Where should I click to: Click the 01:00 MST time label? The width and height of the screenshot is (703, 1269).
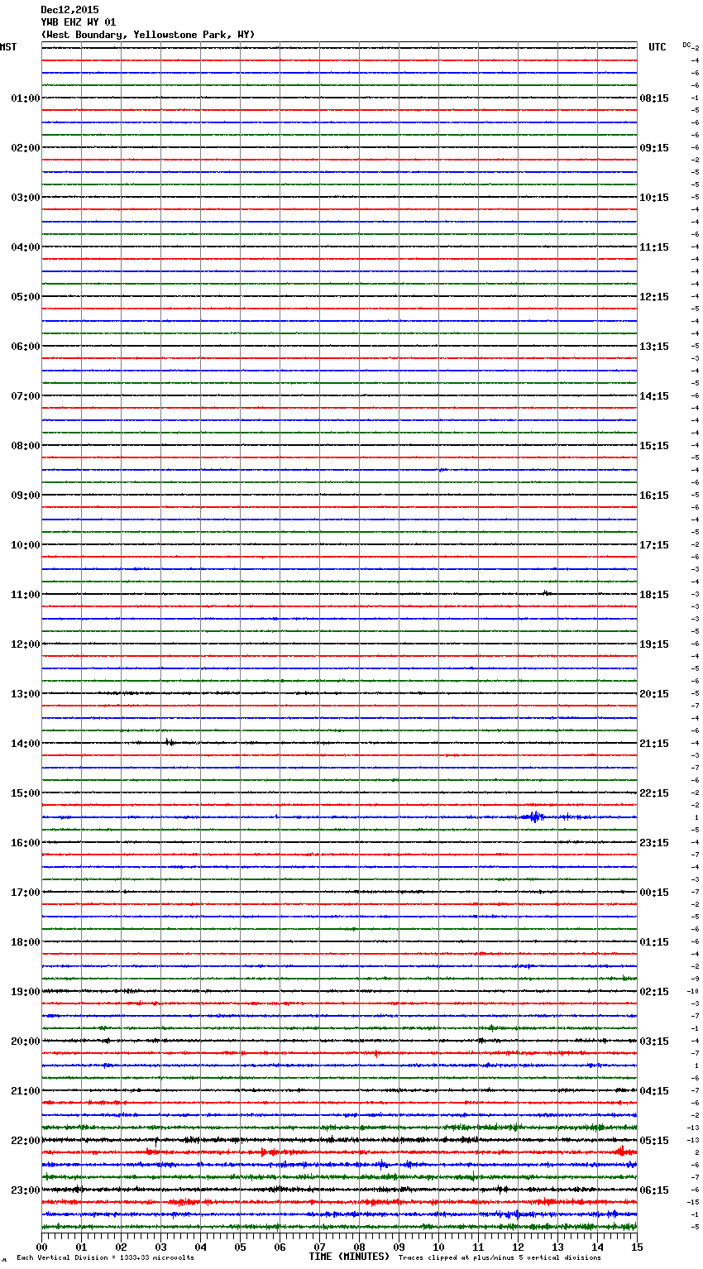pos(26,98)
